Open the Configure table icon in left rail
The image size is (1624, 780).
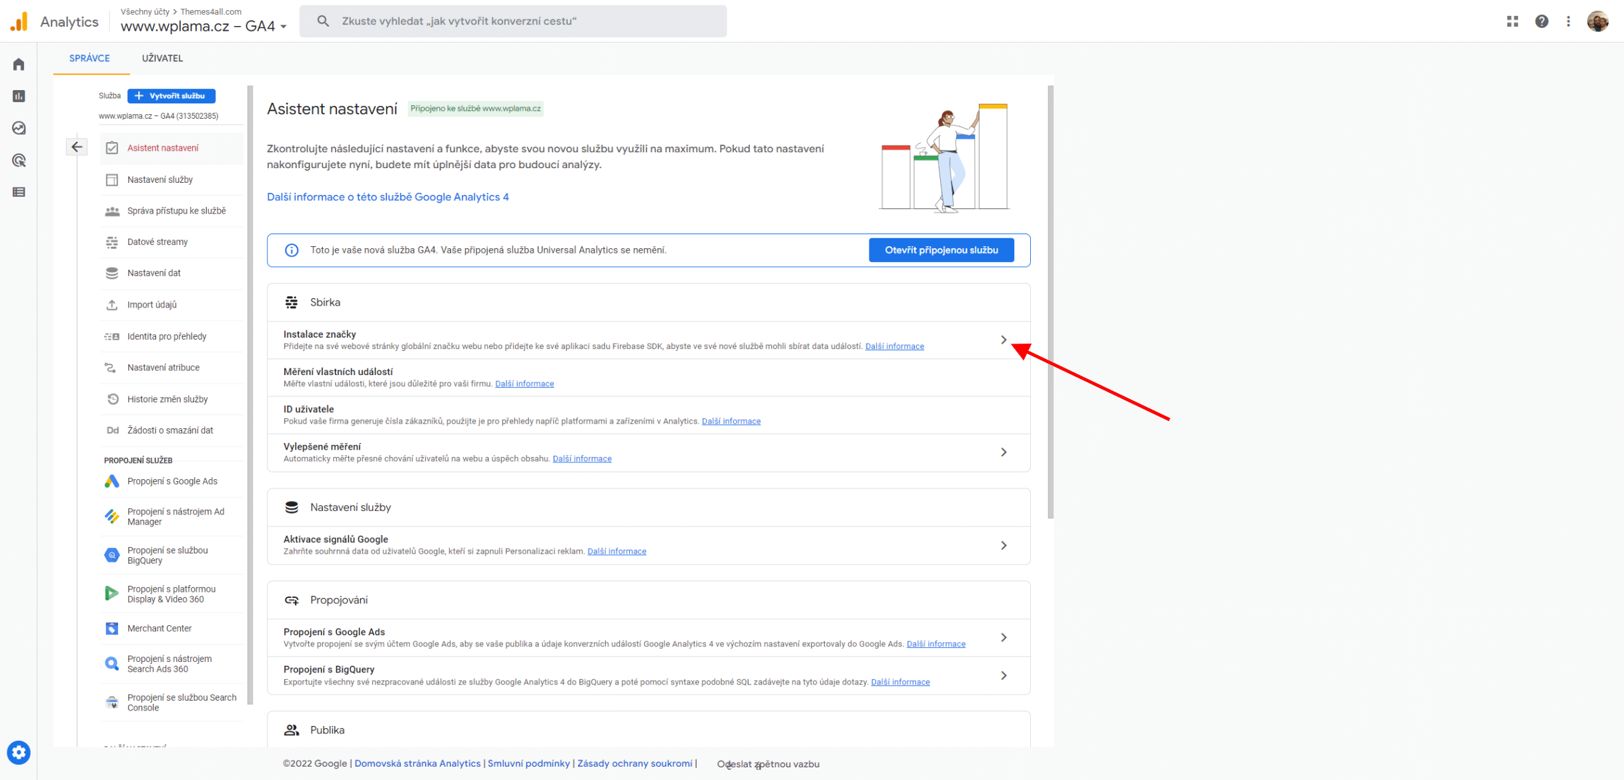(x=19, y=192)
